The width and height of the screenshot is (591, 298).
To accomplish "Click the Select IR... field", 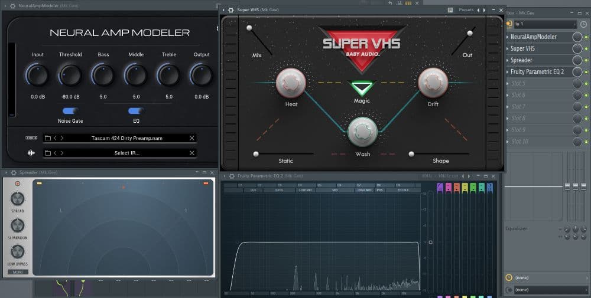I will [126, 153].
